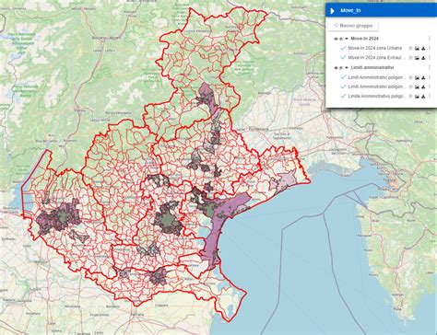Uncheck the Limite Amministrativo poligo layer

click(343, 96)
